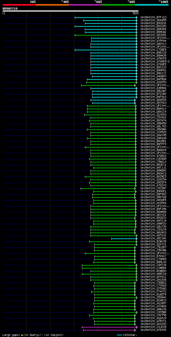Viewport: 171px width, 337px height.
Task: Select the UniRef100_Q5TKG3 label
Action: [x=154, y=103]
